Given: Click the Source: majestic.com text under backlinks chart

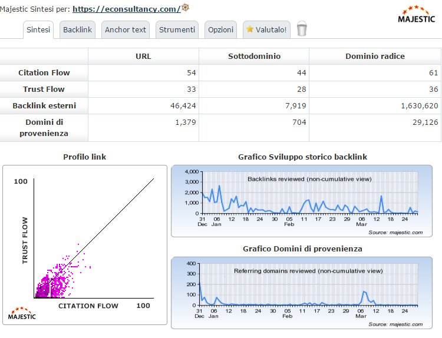Looking at the screenshot, I should tap(395, 233).
